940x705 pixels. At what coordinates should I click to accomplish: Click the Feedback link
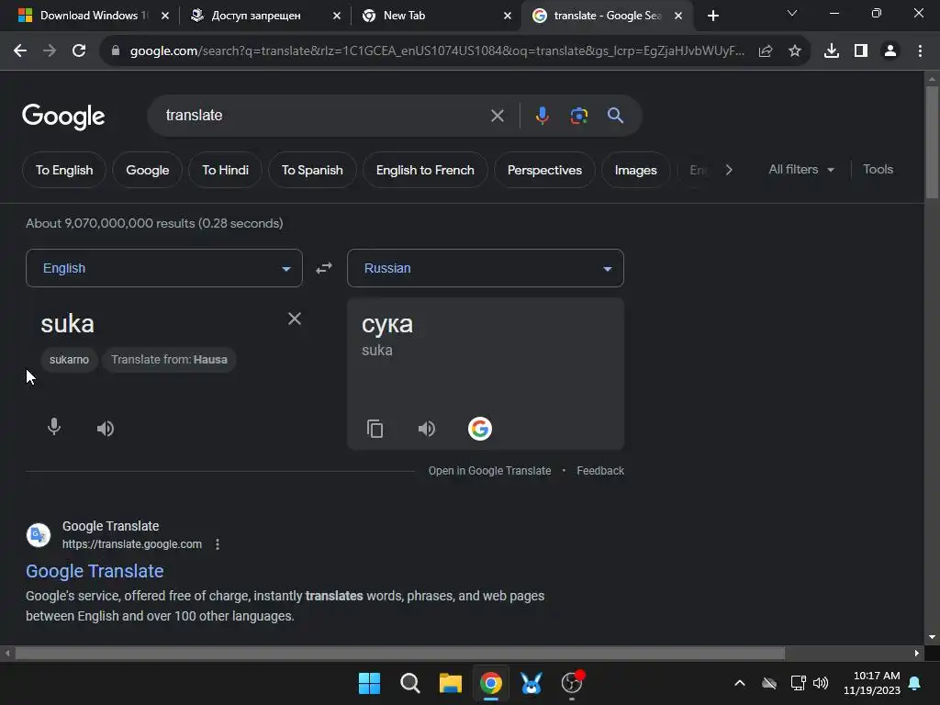(x=600, y=471)
